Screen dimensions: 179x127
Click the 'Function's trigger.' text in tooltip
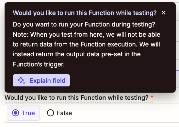point(39,64)
